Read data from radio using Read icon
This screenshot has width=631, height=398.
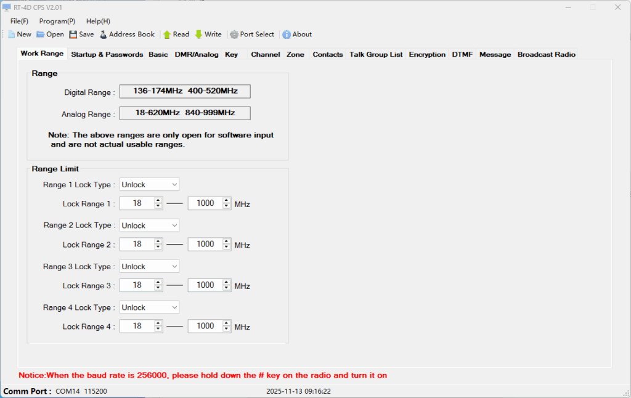pos(167,35)
